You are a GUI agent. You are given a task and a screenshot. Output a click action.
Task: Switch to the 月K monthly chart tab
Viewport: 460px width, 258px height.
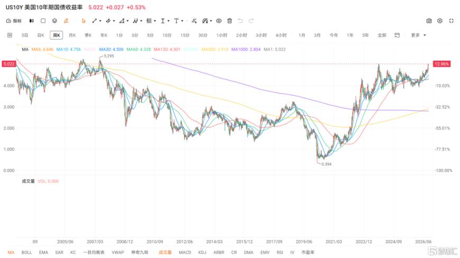[x=72, y=35]
